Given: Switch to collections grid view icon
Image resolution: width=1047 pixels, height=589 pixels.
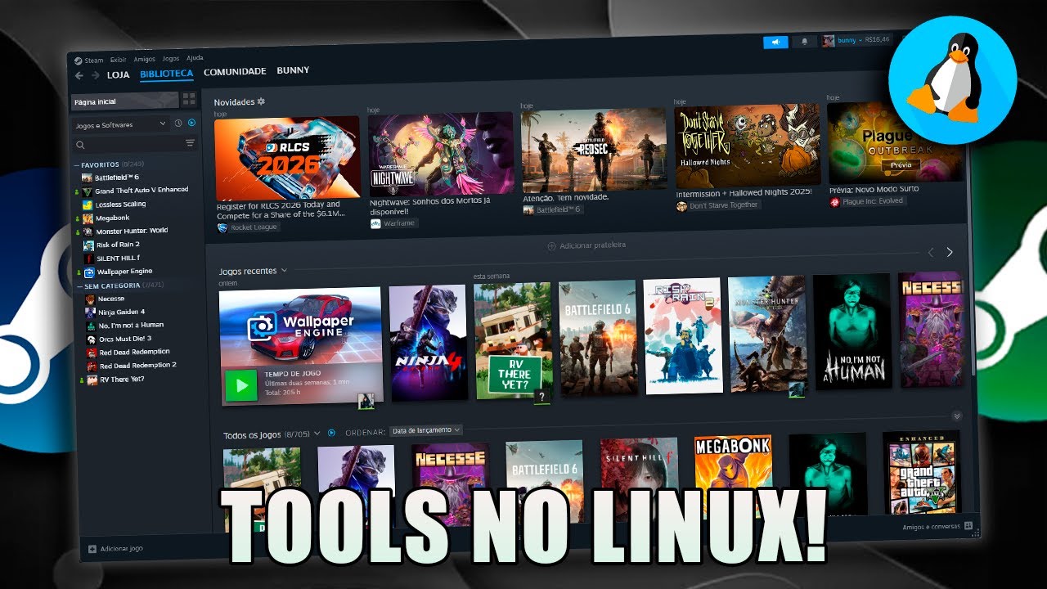Looking at the screenshot, I should click(x=189, y=99).
